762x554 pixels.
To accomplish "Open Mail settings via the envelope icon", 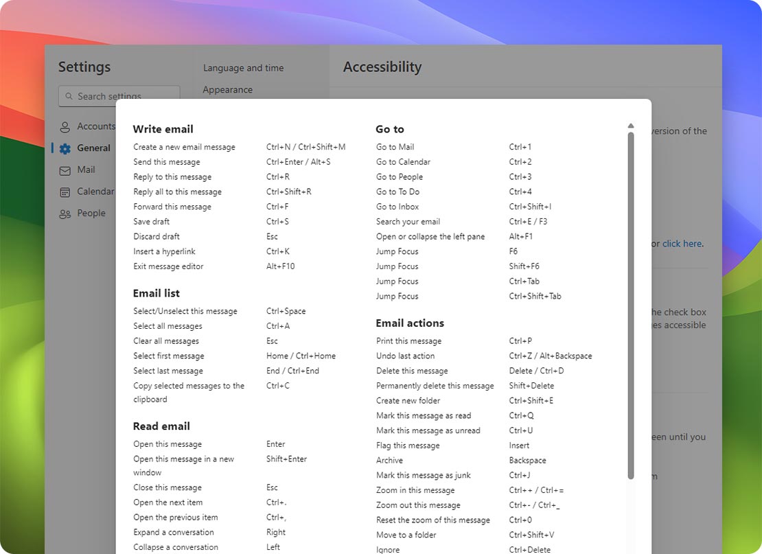I will [65, 170].
